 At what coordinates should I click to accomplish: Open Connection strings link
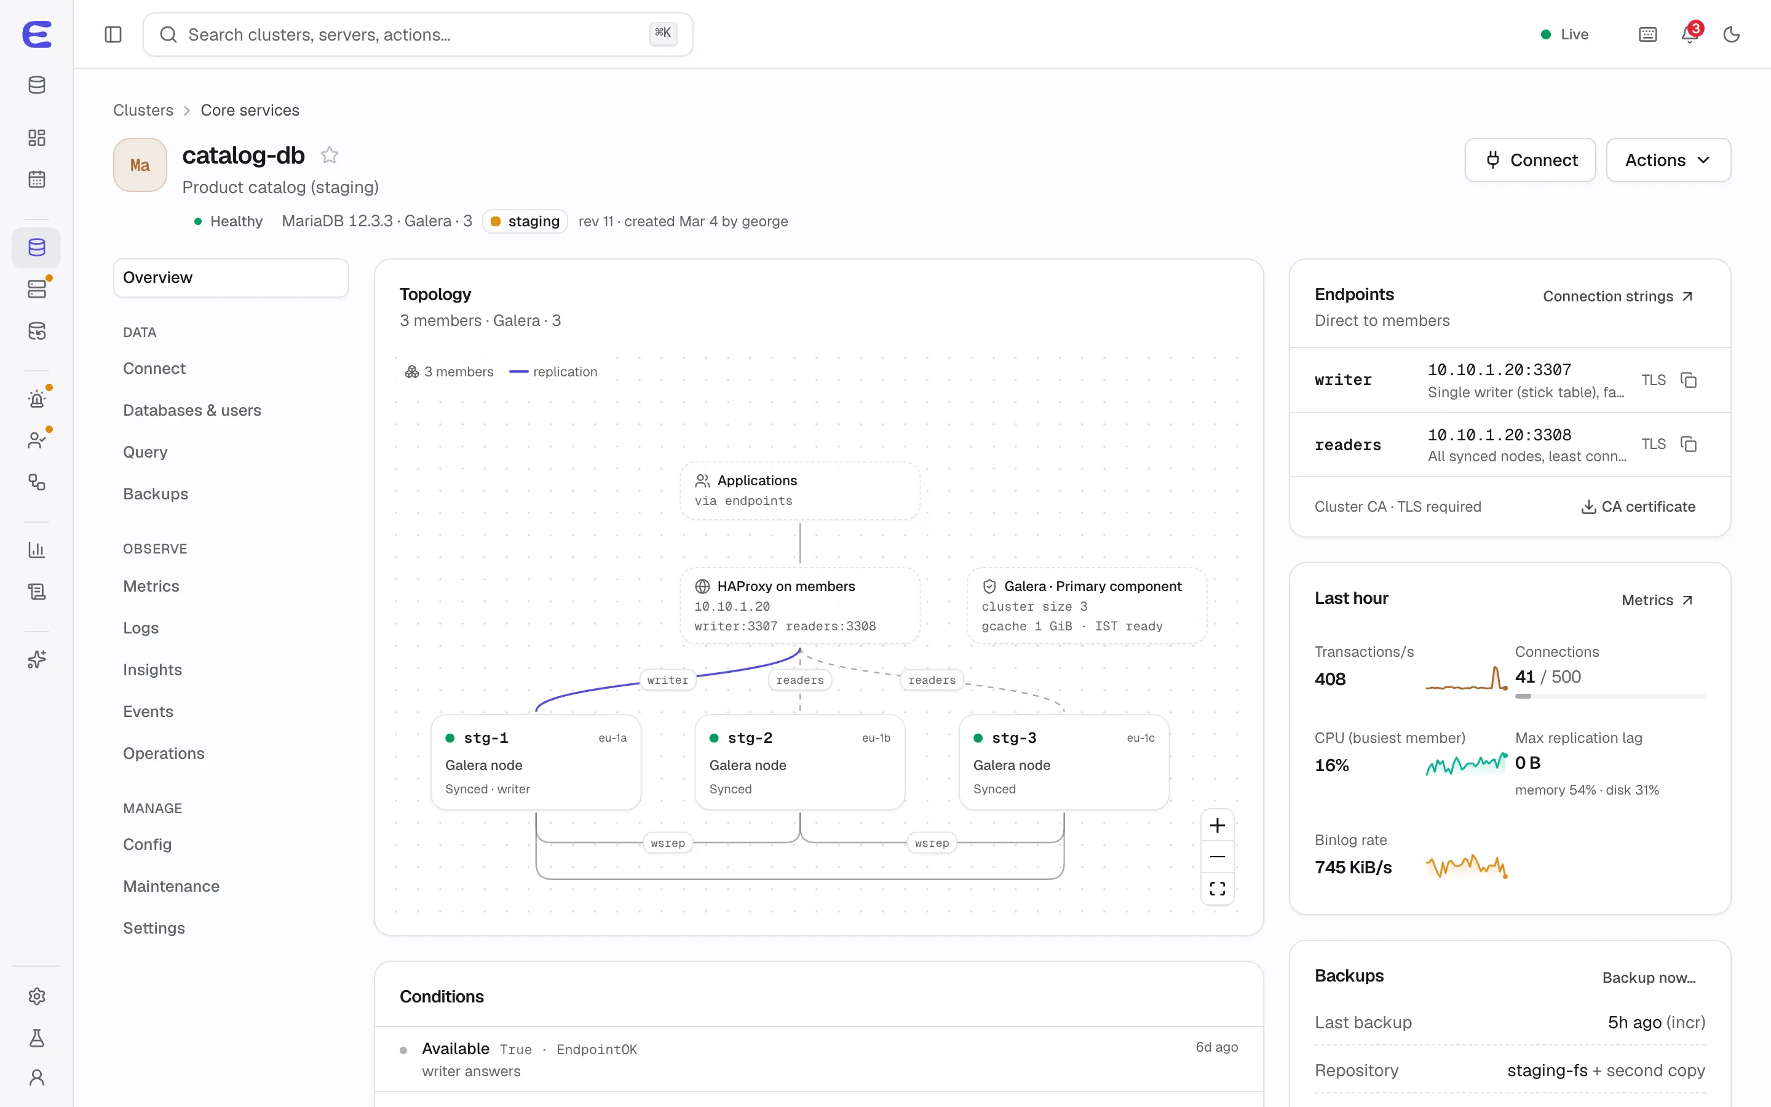coord(1618,296)
